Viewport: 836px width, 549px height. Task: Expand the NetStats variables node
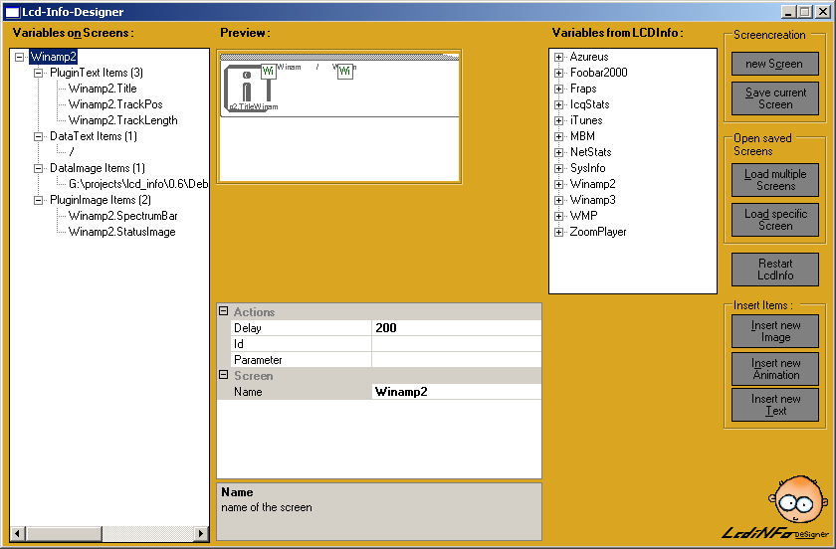tap(558, 152)
